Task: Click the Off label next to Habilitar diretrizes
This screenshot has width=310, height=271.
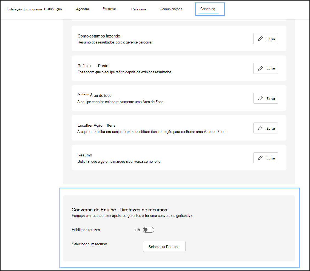Action: coord(137,230)
